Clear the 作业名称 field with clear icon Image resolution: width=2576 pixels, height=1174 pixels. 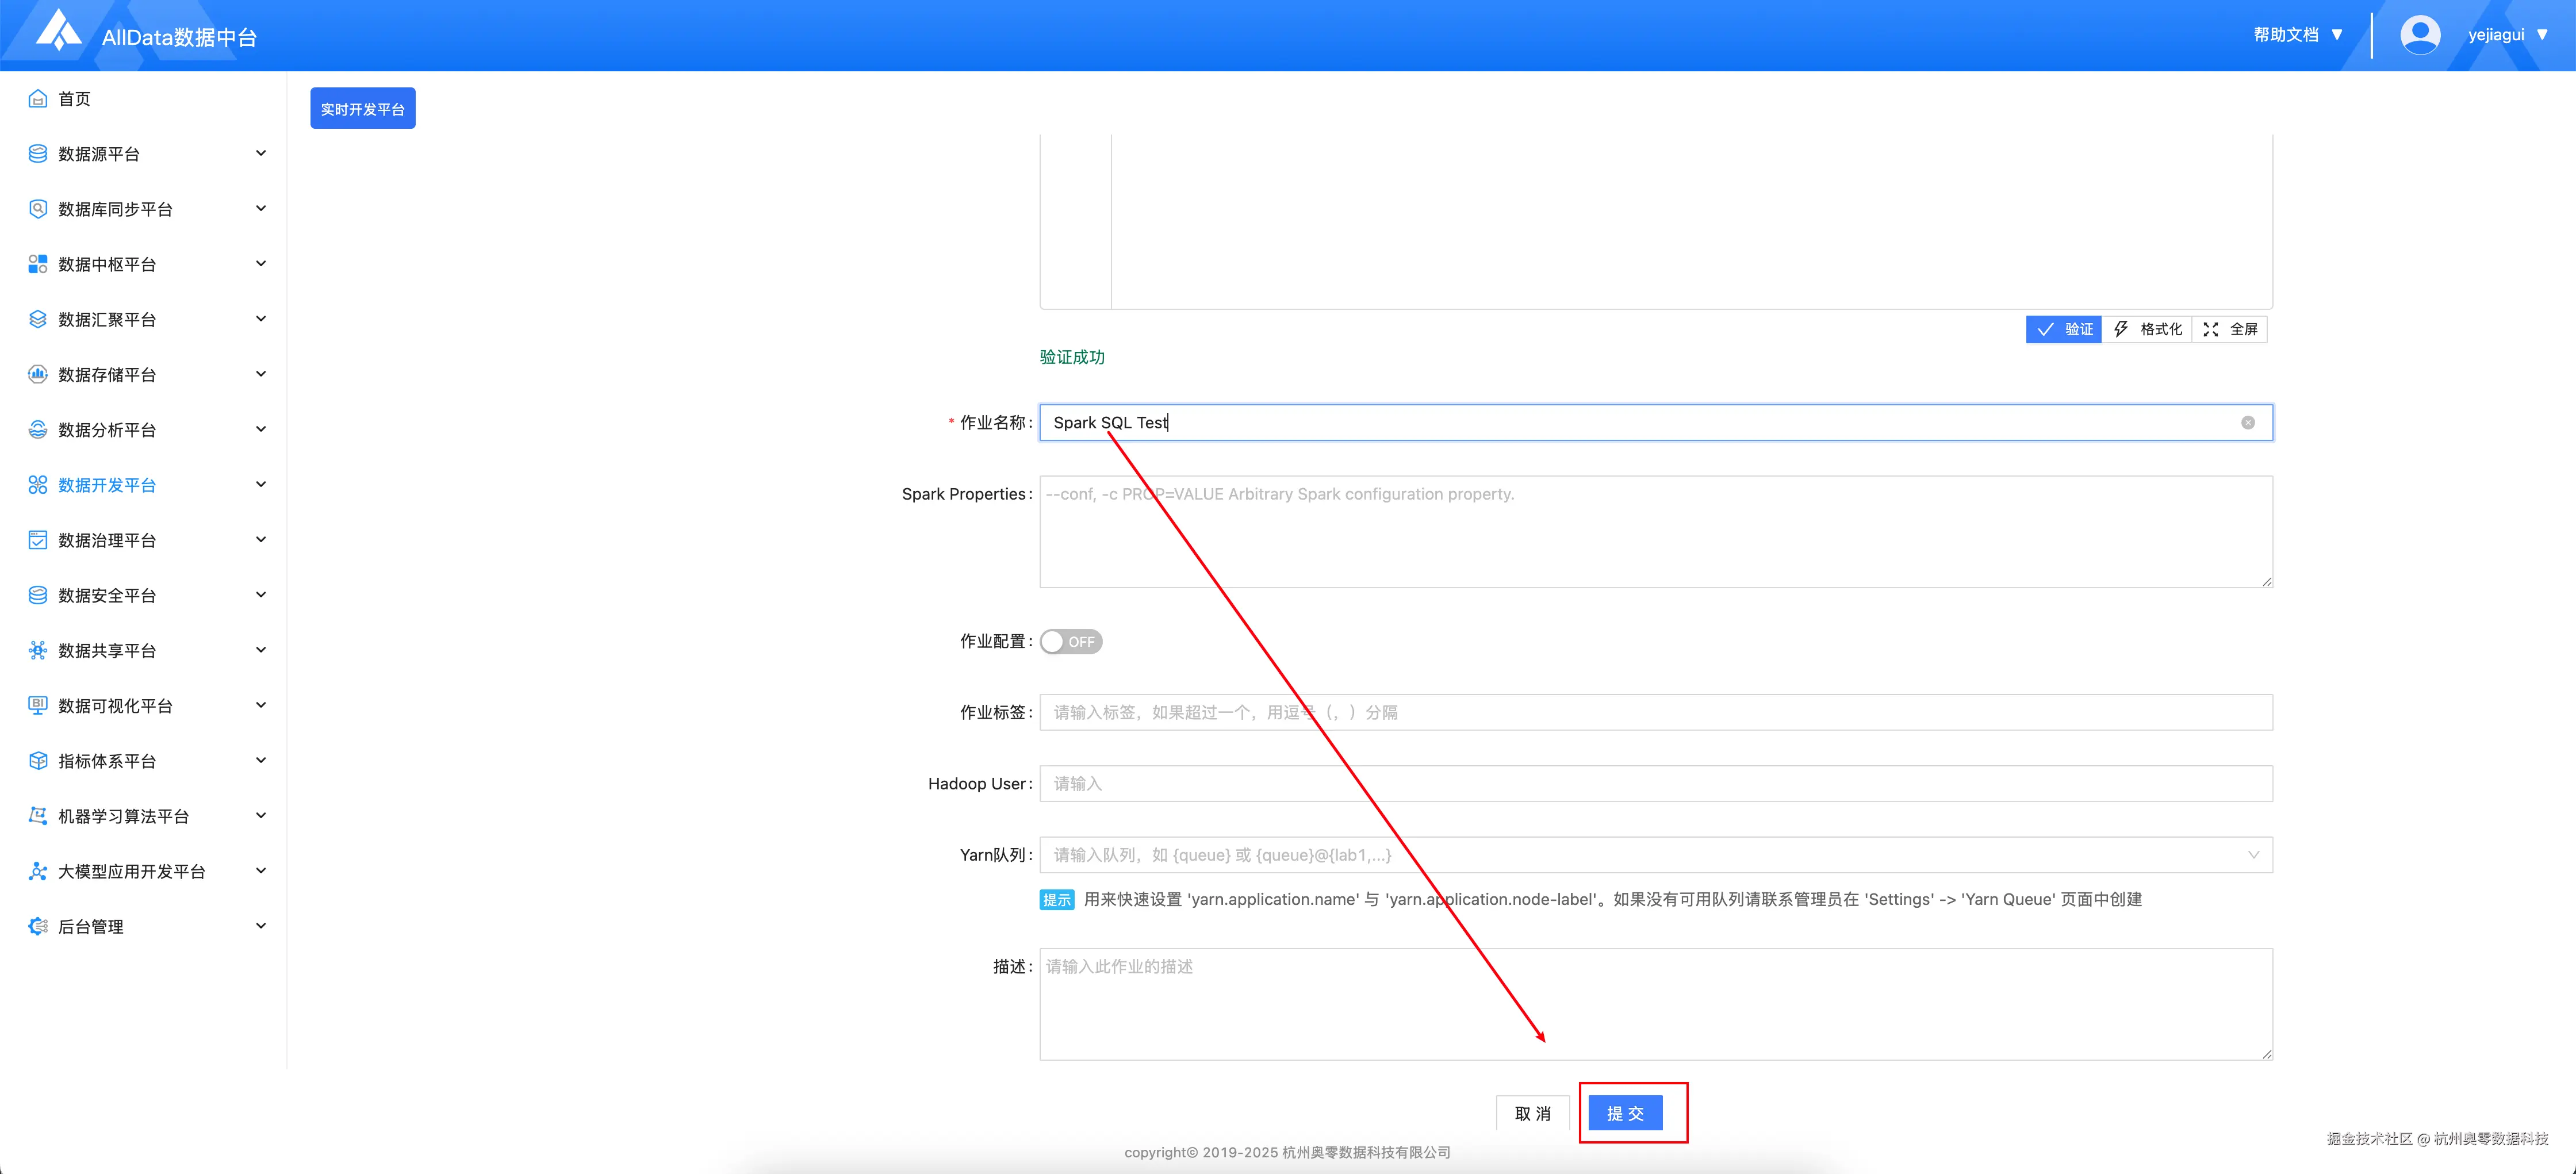pos(2247,423)
